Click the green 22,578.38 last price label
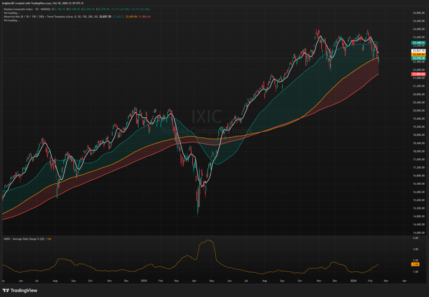This screenshot has width=429, height=297. coord(419,58)
